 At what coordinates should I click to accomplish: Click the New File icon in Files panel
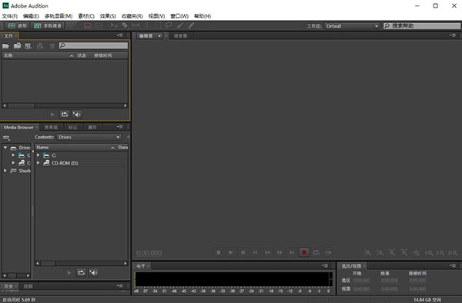28,46
